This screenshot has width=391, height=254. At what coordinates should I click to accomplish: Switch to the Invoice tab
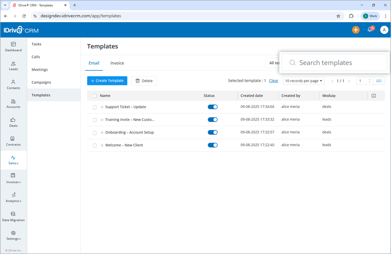pyautogui.click(x=117, y=62)
